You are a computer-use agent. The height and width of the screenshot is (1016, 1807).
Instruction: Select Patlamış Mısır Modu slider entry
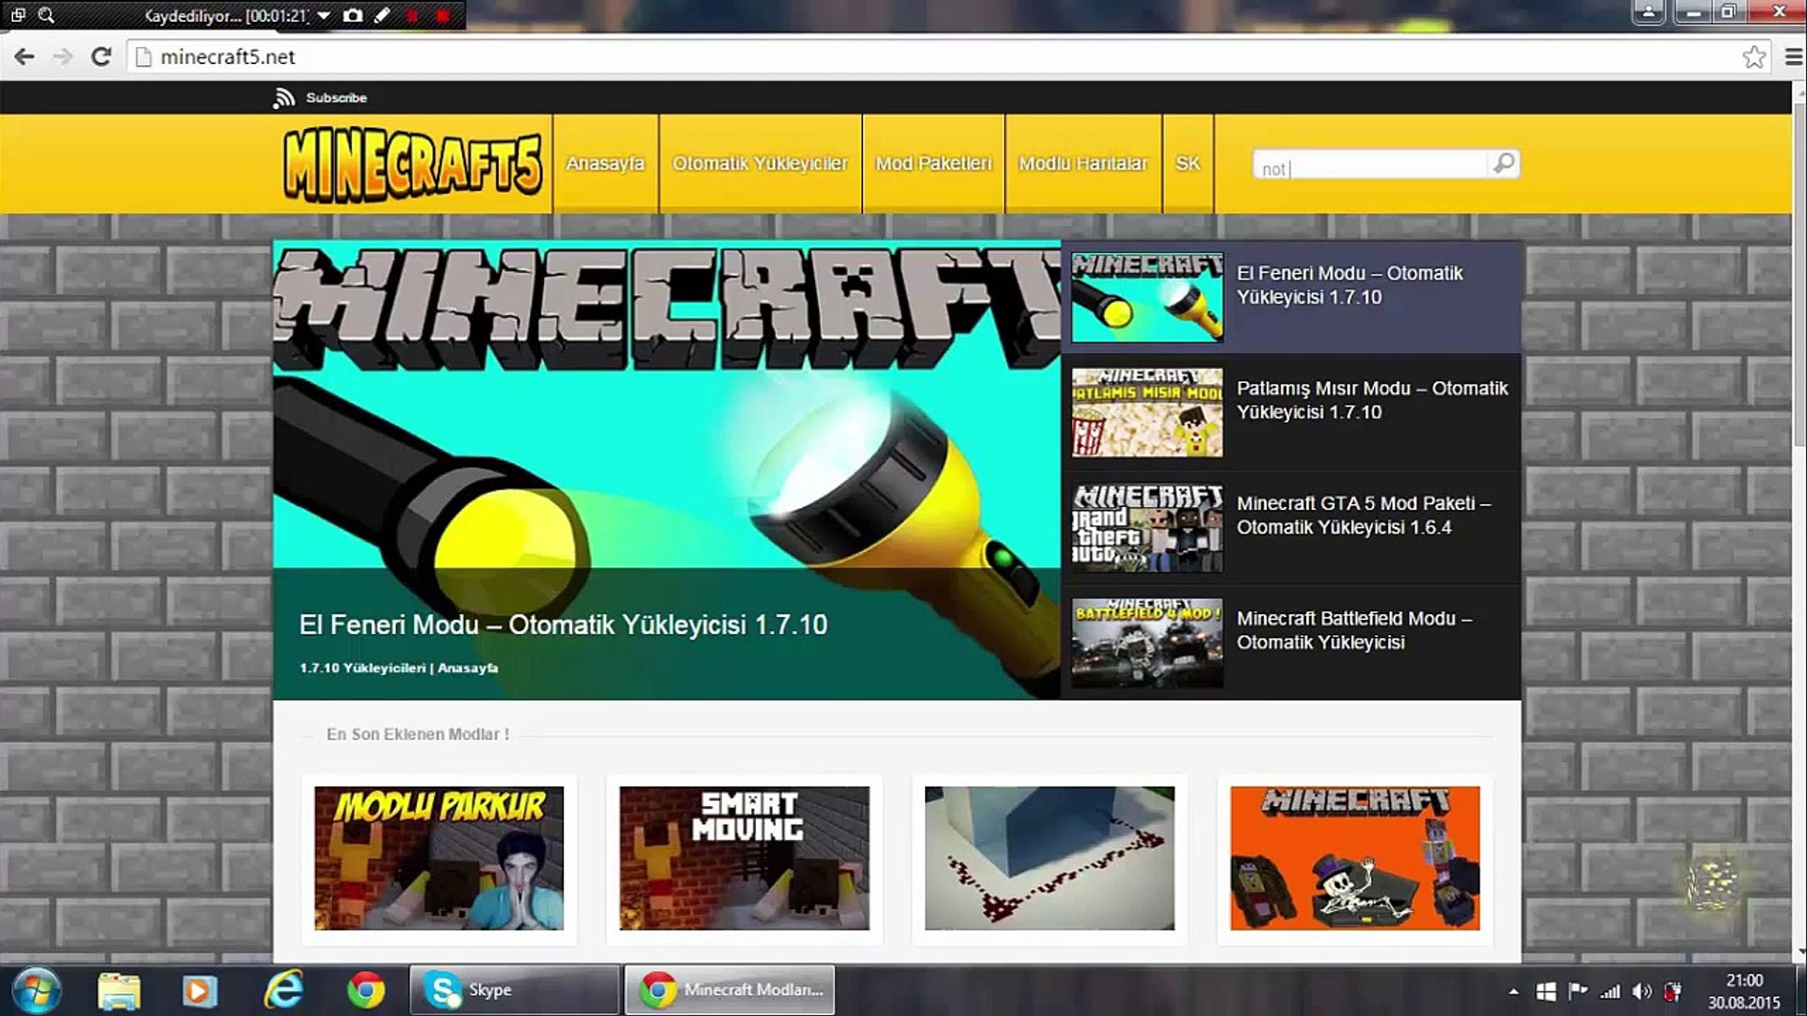click(x=1371, y=401)
